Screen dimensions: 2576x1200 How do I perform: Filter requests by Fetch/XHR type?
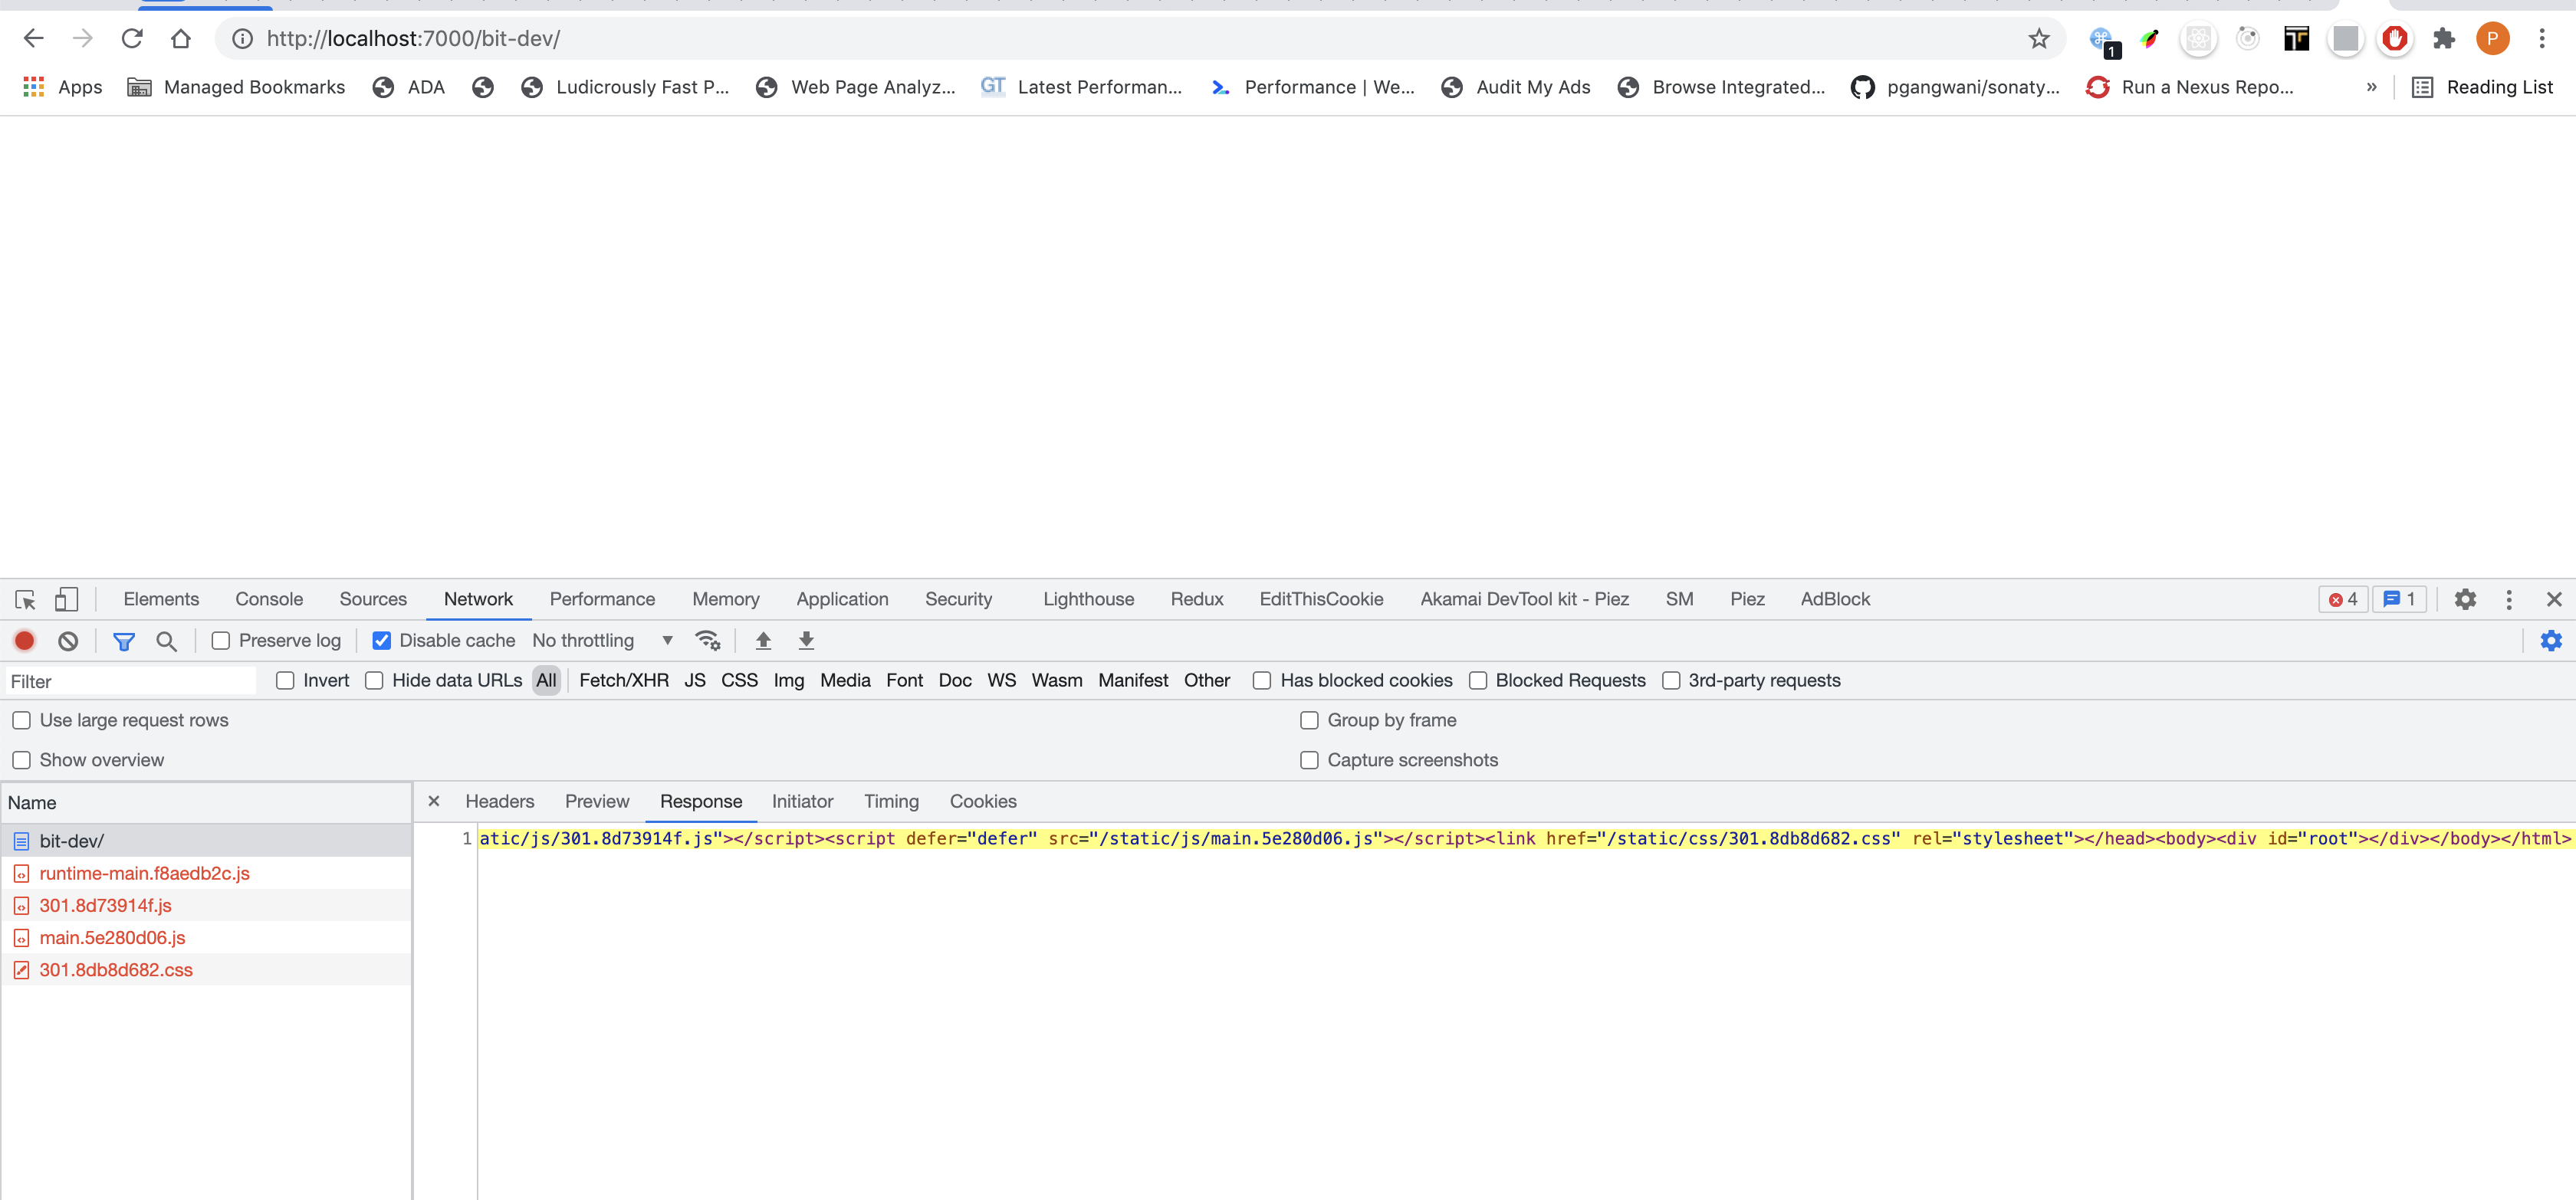623,680
